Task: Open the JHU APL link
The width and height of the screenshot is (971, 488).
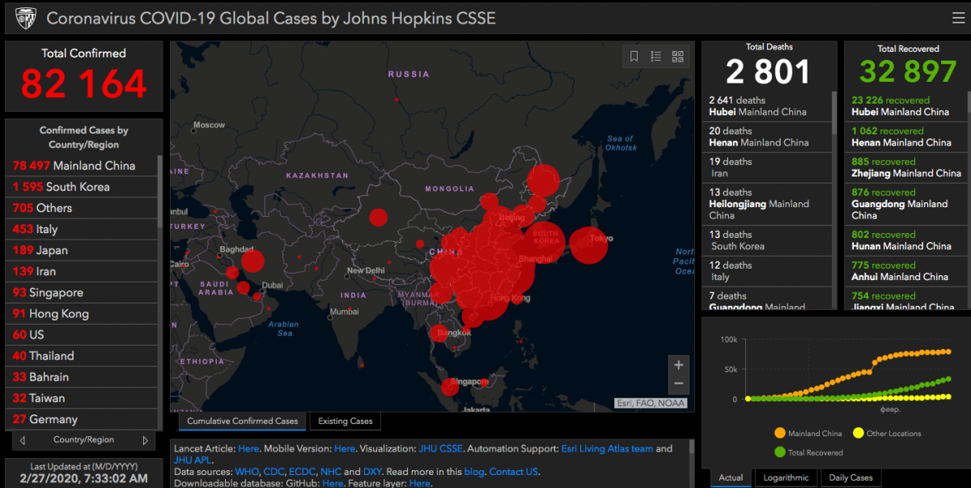Action: pyautogui.click(x=193, y=460)
